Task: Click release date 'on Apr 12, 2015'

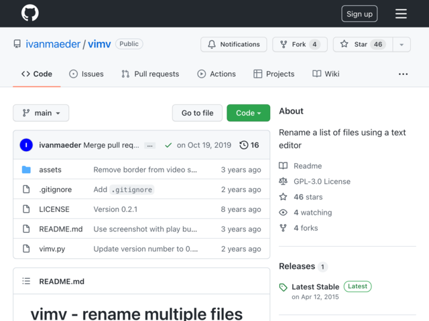Action: [315, 297]
